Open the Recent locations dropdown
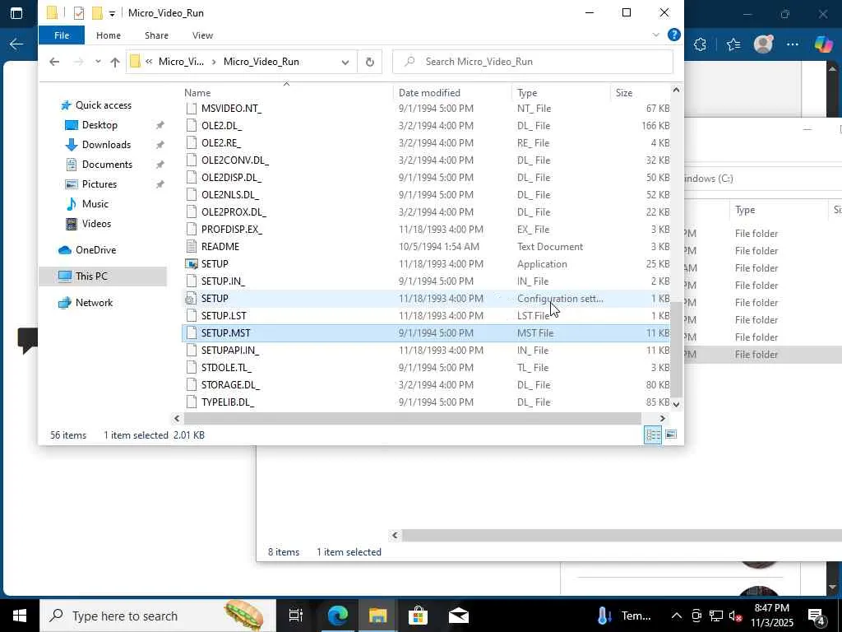This screenshot has height=632, width=842. coord(98,62)
